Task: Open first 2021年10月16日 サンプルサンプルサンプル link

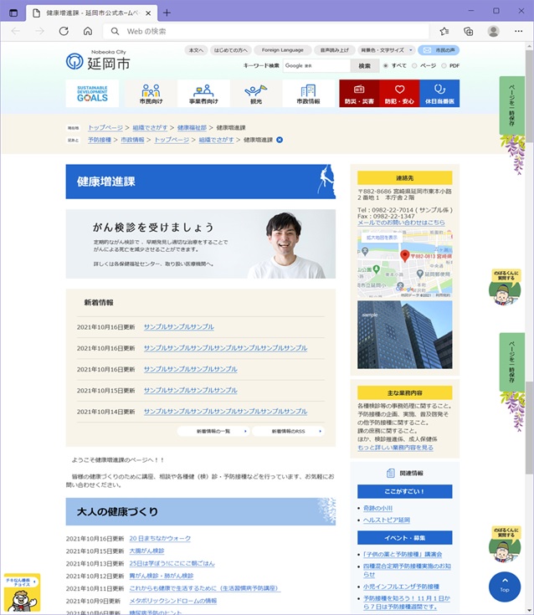Action: pos(179,327)
